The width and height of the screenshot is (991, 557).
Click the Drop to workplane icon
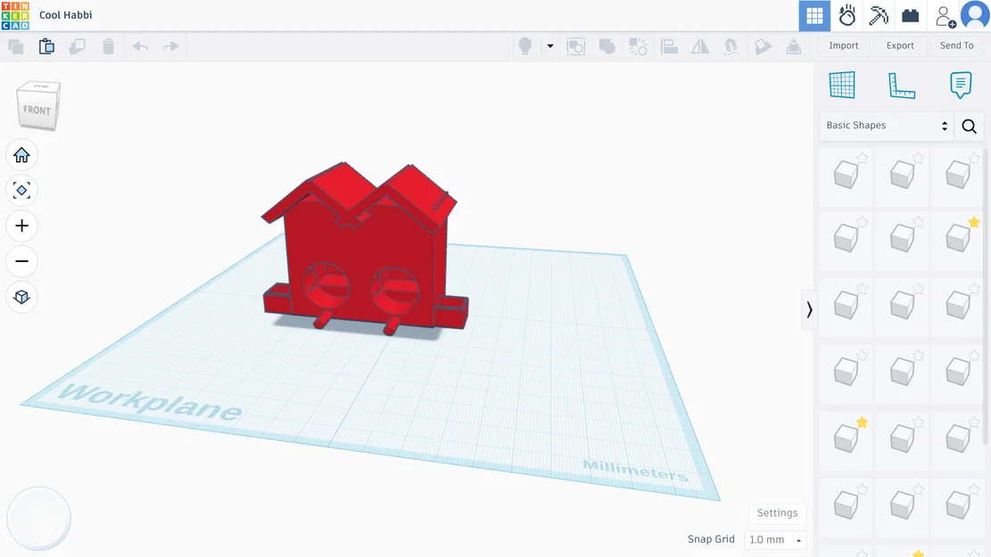tap(794, 46)
